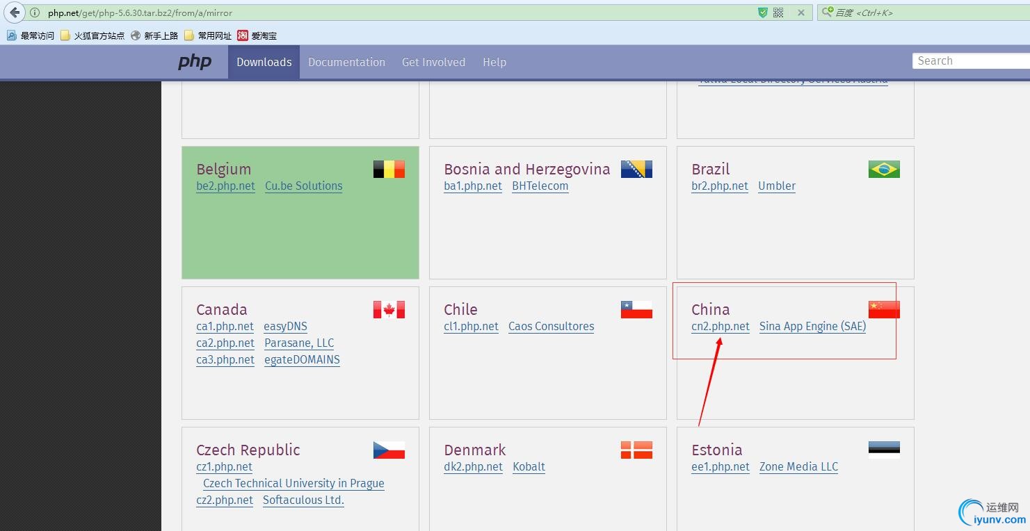Click the Belgium flag icon

[x=389, y=169]
